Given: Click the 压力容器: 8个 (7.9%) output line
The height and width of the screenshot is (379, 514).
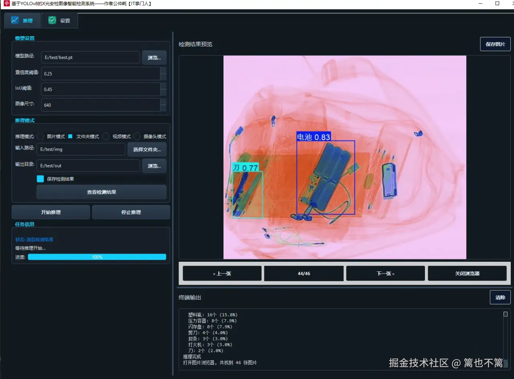Looking at the screenshot, I should click(x=212, y=321).
